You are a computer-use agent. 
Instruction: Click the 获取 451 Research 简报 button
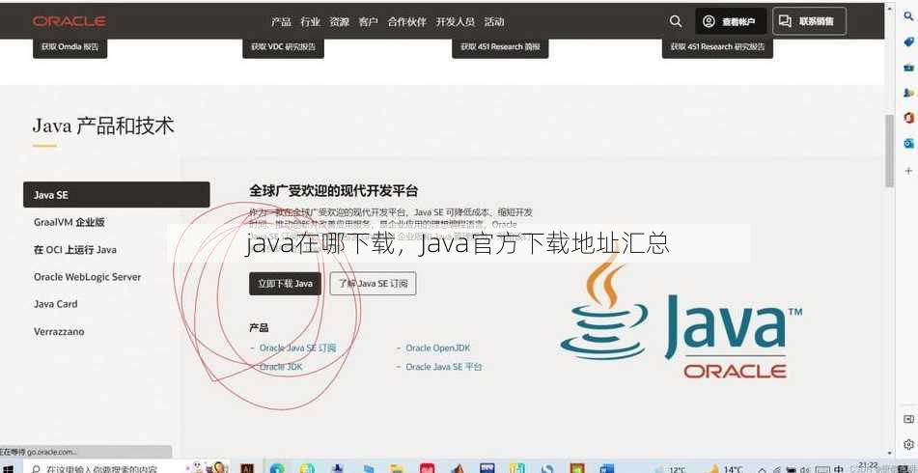(x=500, y=47)
